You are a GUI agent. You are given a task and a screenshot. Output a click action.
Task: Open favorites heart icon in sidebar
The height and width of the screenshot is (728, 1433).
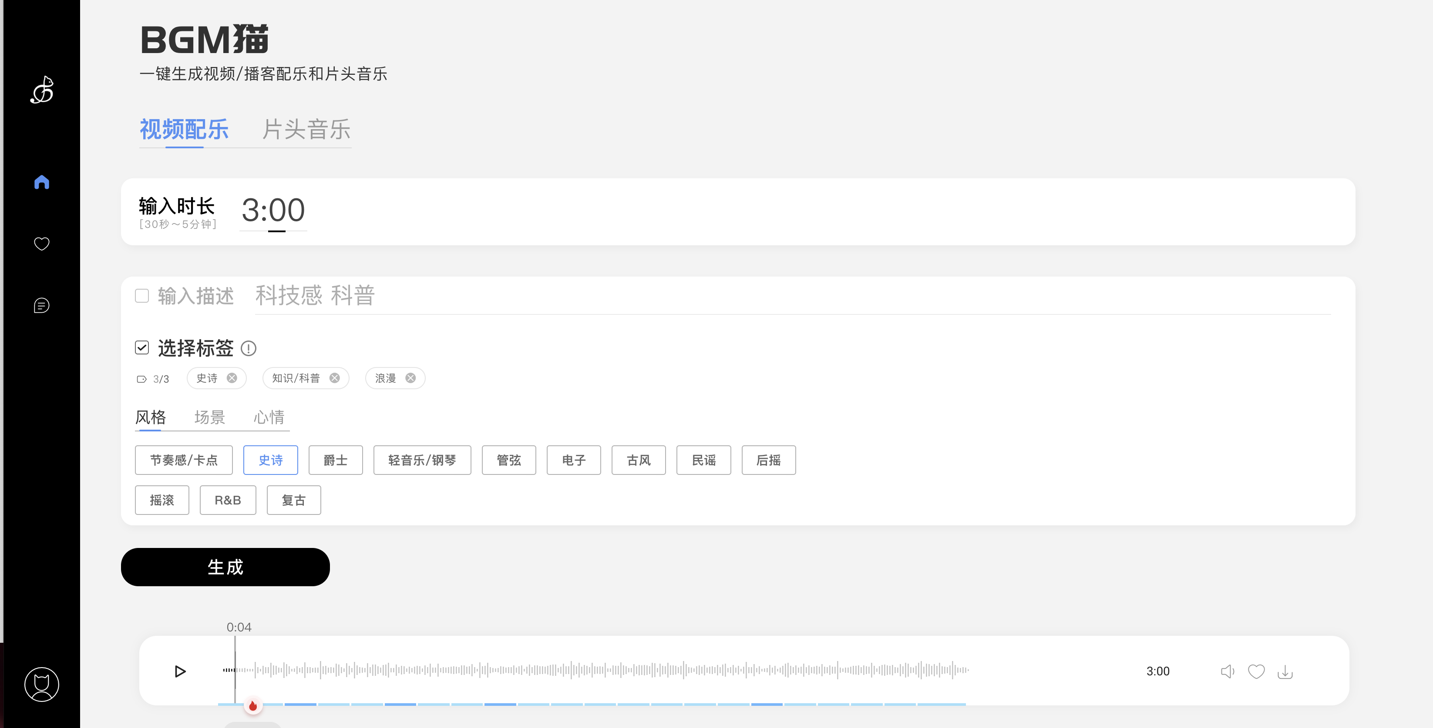point(42,244)
